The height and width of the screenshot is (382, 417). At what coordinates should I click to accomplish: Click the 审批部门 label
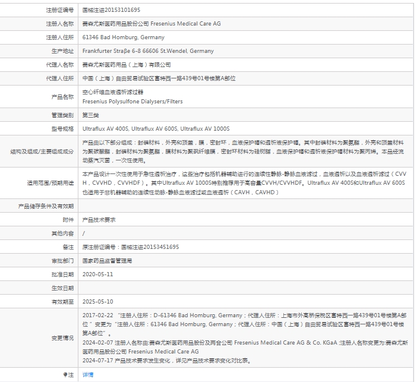62,261
